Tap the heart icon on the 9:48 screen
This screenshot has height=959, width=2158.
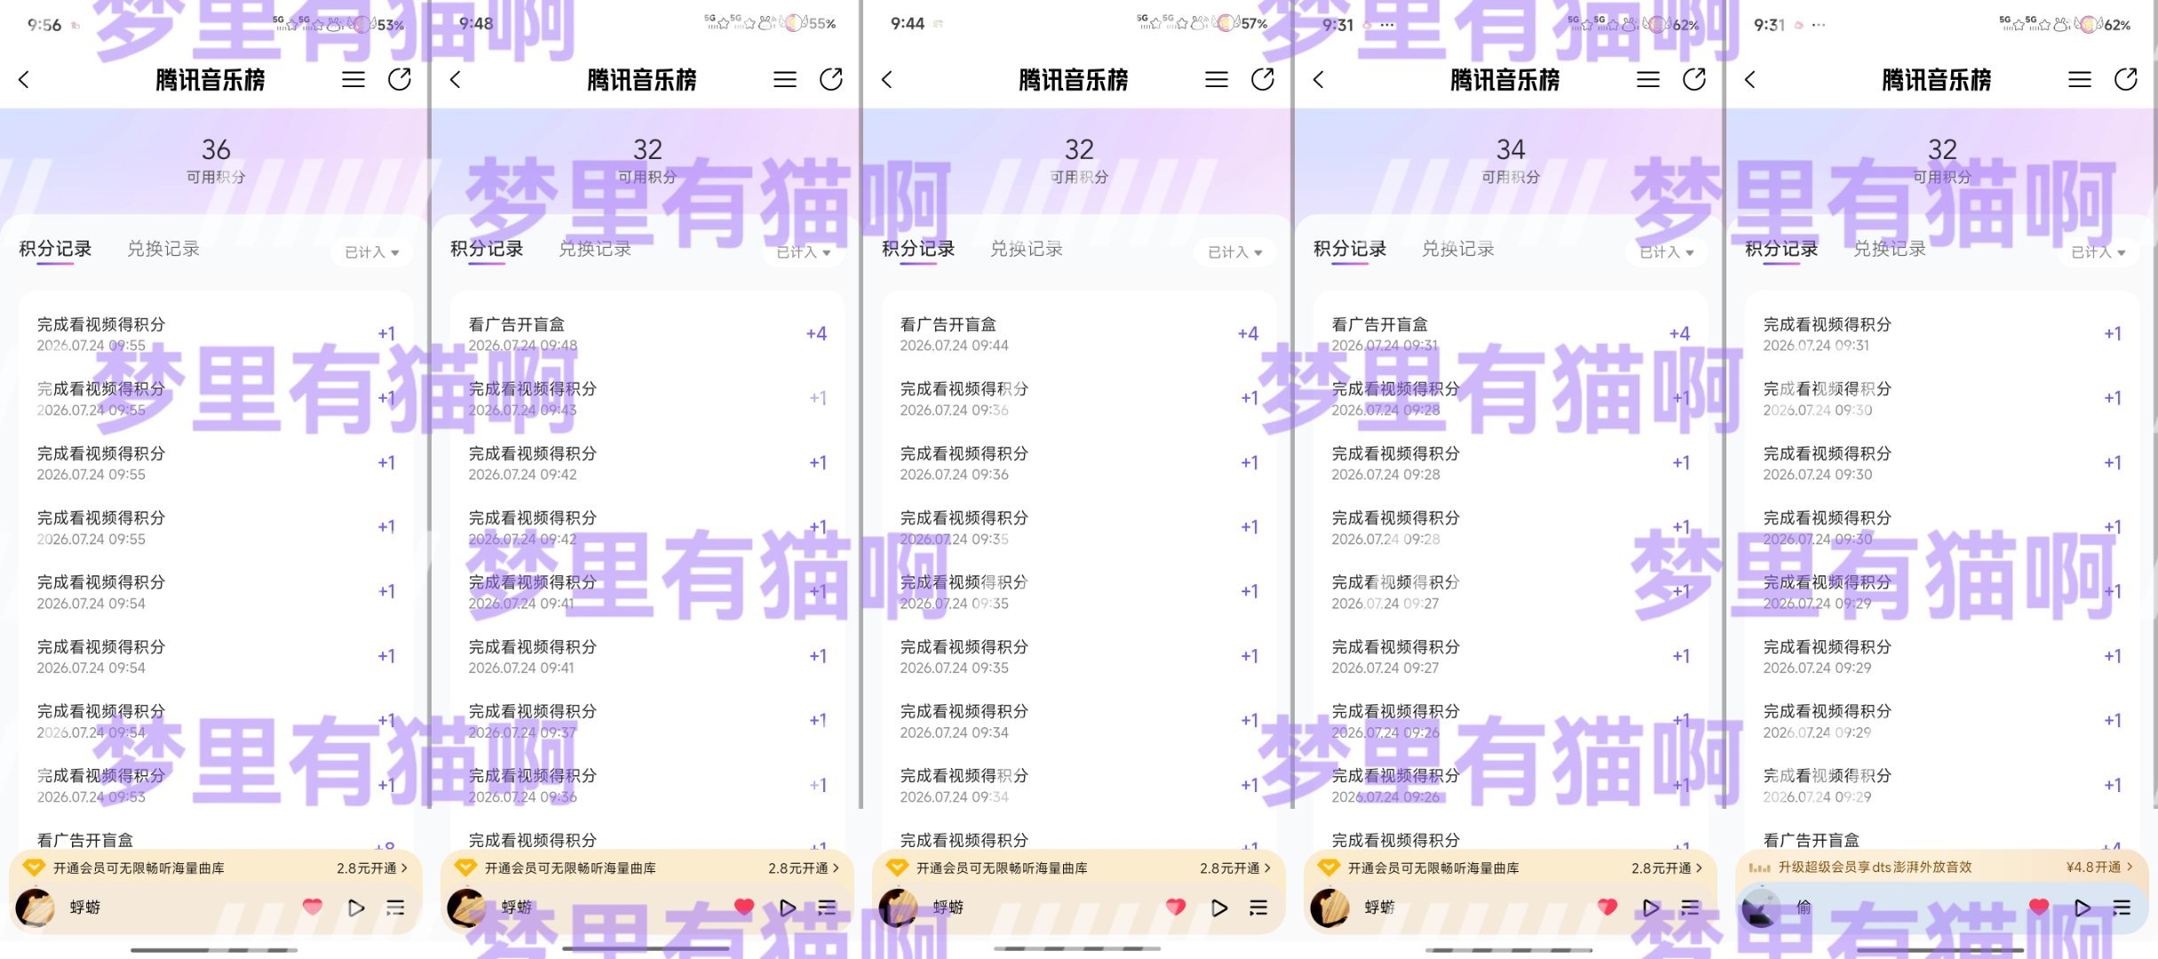click(744, 907)
